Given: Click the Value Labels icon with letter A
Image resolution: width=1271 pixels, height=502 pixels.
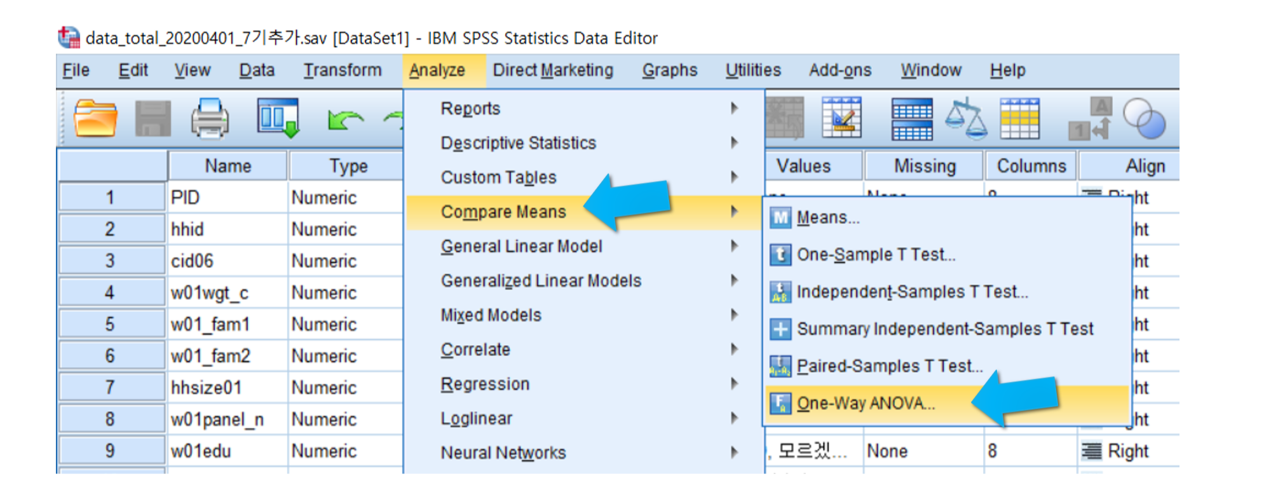Looking at the screenshot, I should (1091, 119).
